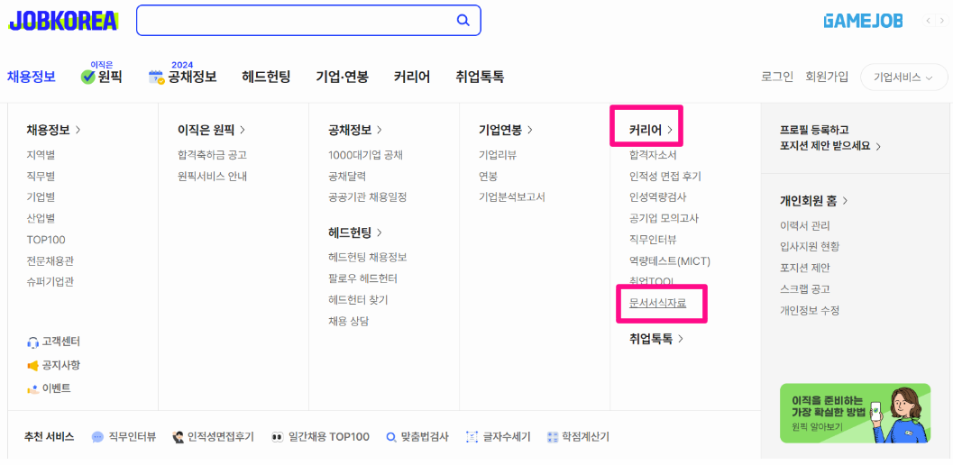The width and height of the screenshot is (953, 465).
Task: Click the JOBKOREA logo
Action: (63, 21)
